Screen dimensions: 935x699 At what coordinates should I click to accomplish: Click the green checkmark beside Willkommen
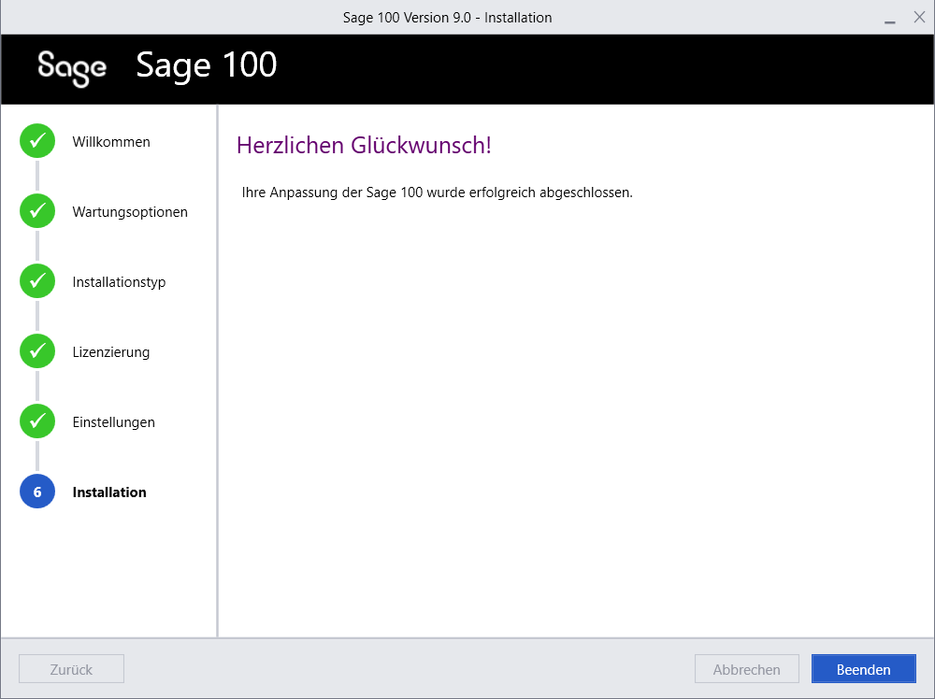(x=37, y=140)
